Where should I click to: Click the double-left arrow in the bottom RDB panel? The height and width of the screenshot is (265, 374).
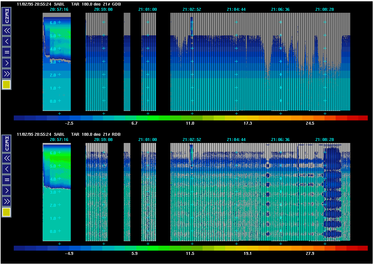pos(7,158)
